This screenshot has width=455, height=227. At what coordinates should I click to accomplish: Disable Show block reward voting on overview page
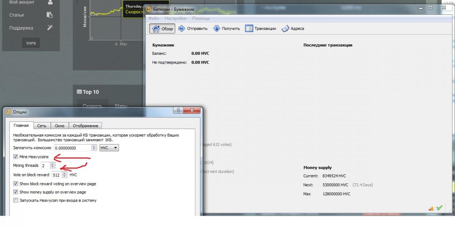click(x=16, y=184)
